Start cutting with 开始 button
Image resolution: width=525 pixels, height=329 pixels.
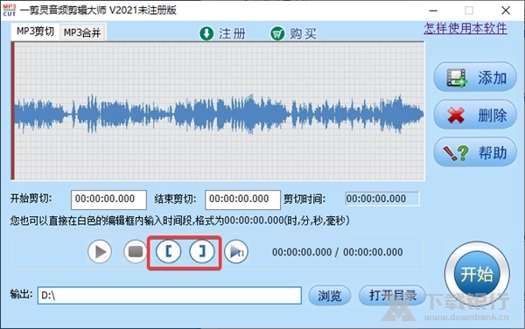(x=477, y=275)
